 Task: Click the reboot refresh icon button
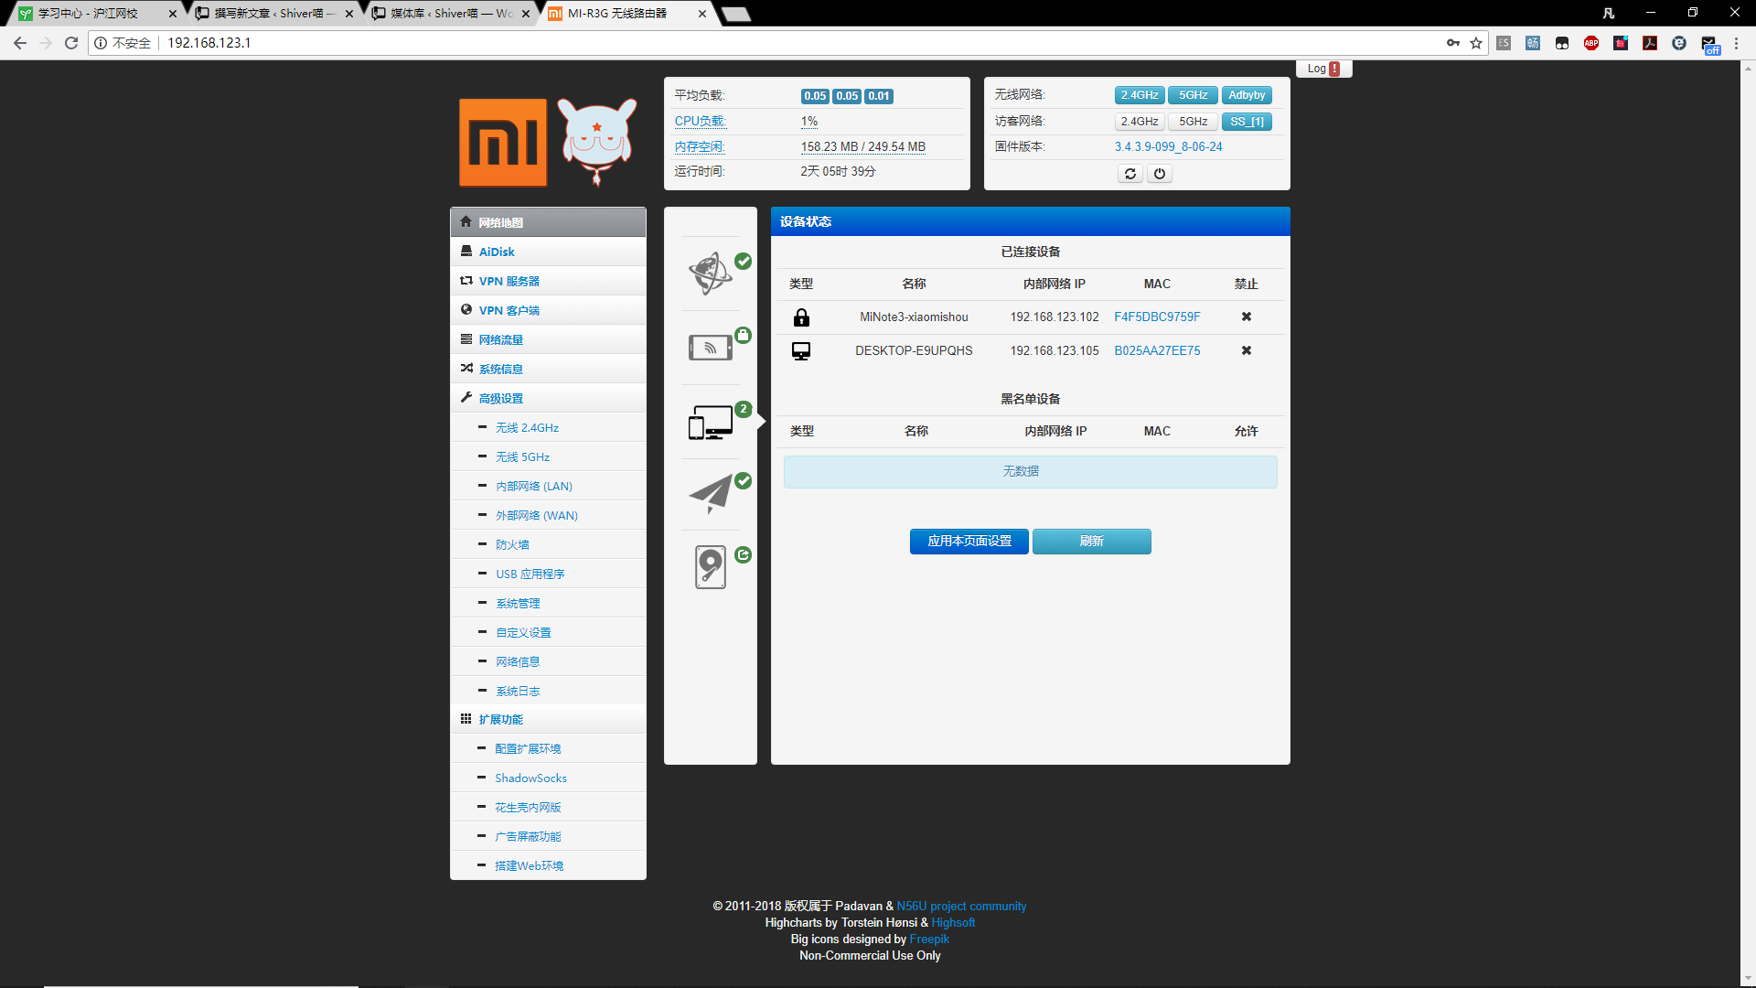1130,174
